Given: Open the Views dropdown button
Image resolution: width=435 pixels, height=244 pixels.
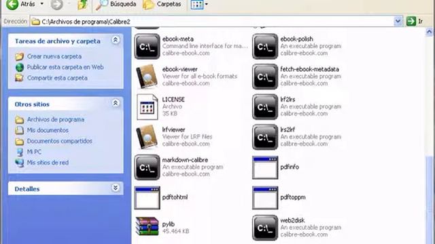Looking at the screenshot, I should coord(199,5).
